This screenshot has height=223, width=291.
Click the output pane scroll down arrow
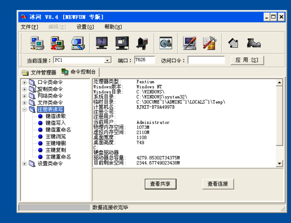279,164
